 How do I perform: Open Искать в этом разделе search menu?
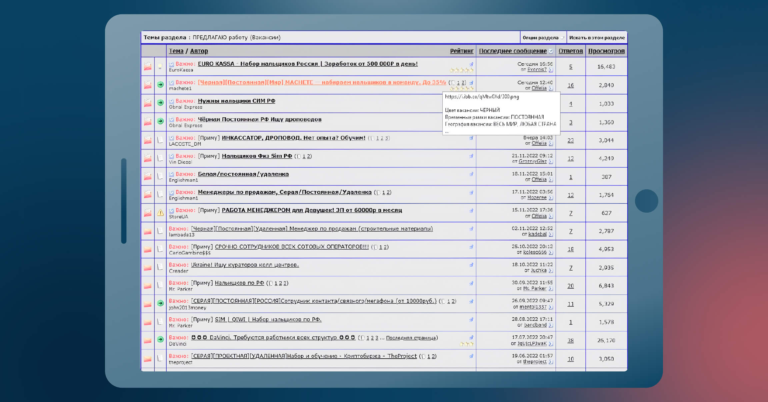(x=597, y=38)
